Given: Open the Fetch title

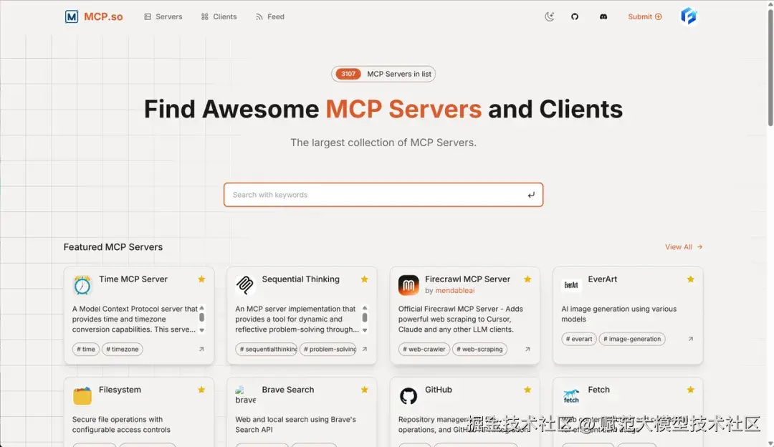Looking at the screenshot, I should click(598, 390).
